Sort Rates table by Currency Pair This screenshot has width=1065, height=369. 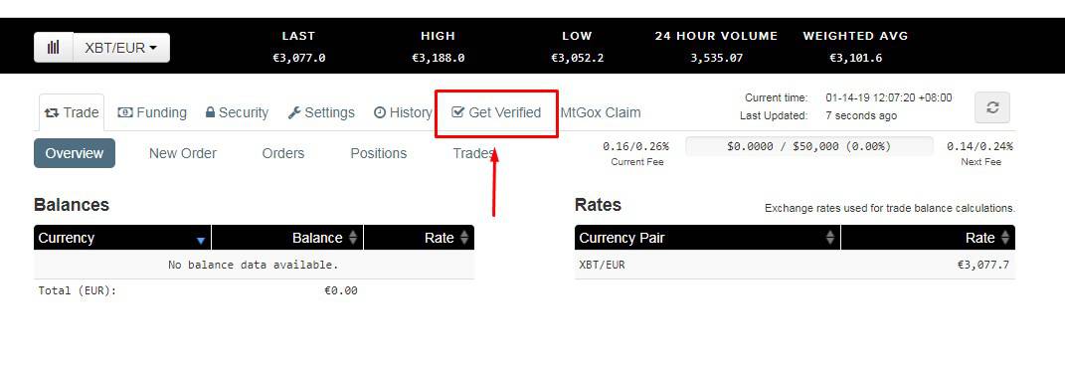coord(707,238)
